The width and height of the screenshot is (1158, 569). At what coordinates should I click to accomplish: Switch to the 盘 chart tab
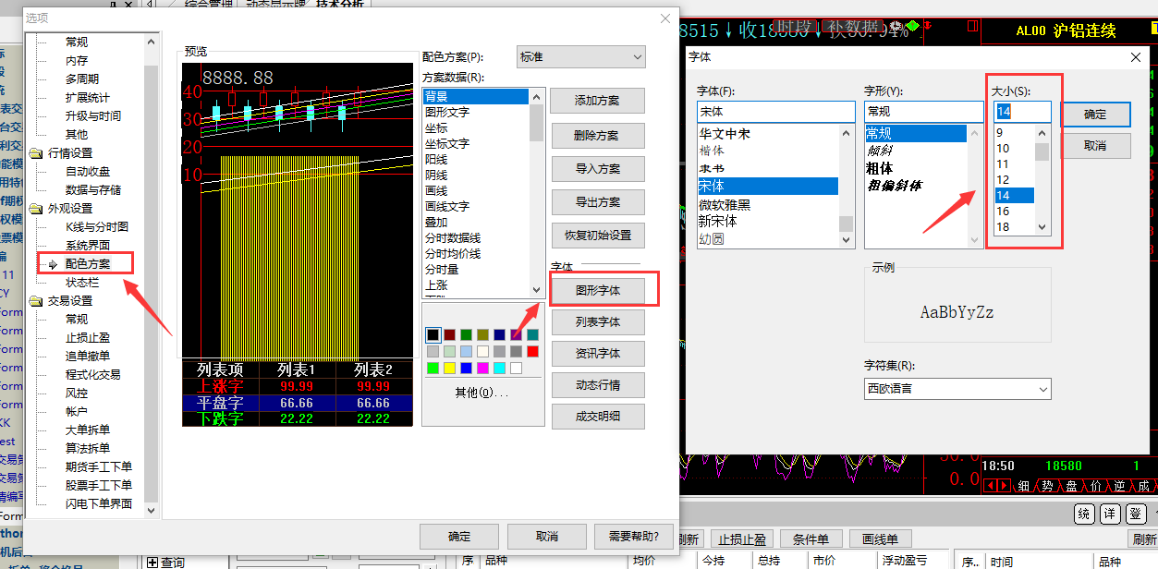(x=1071, y=485)
